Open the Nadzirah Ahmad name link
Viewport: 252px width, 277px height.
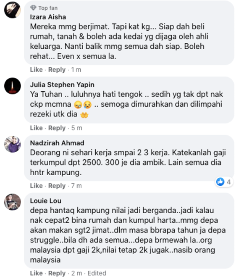[x=57, y=143]
